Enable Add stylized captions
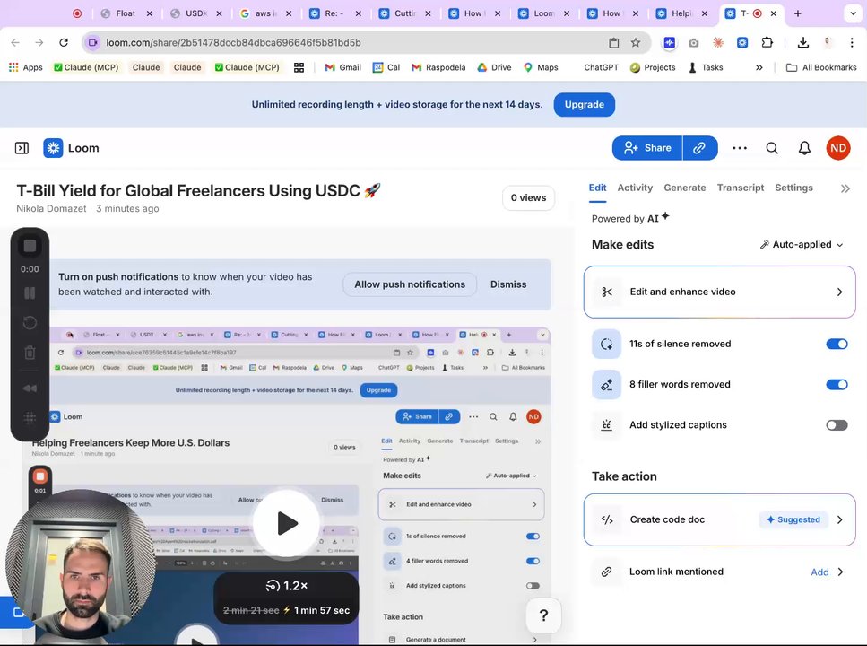This screenshot has width=867, height=646. [x=837, y=425]
